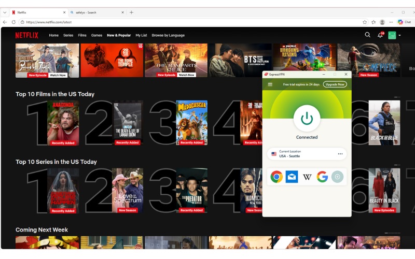Open the Games menu item
Image resolution: width=415 pixels, height=259 pixels.
pyautogui.click(x=96, y=35)
